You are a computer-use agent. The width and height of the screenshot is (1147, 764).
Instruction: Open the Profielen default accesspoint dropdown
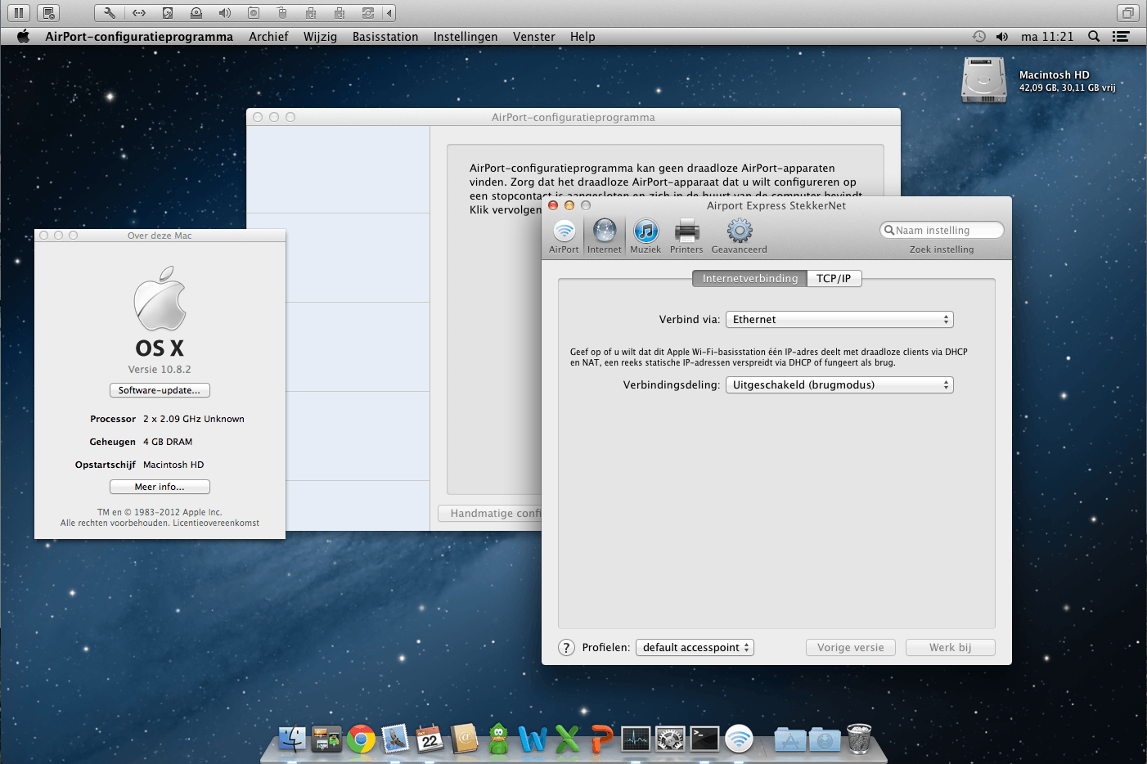[x=695, y=648]
